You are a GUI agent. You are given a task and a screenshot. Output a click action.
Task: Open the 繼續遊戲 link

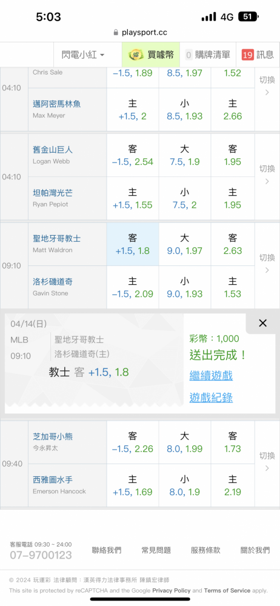(x=211, y=375)
